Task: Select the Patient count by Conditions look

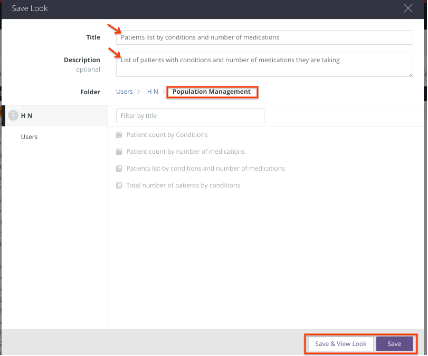Action: 167,135
